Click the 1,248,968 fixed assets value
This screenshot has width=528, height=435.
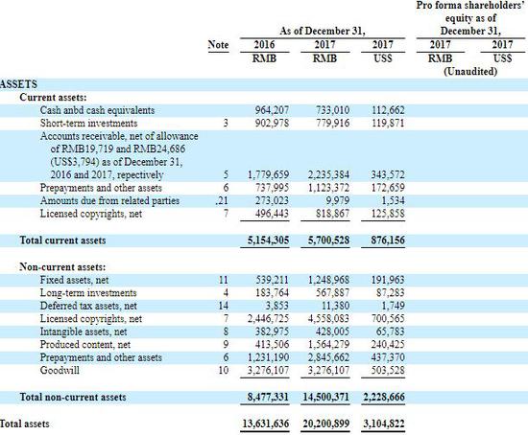pos(328,280)
